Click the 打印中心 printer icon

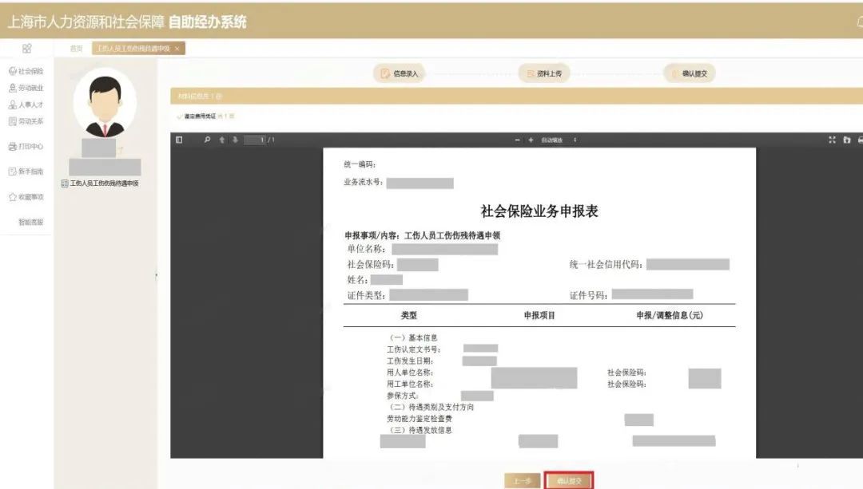click(x=12, y=147)
